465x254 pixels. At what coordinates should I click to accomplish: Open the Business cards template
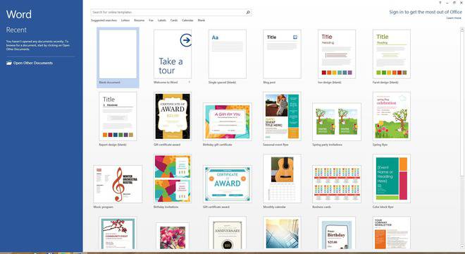(337, 184)
